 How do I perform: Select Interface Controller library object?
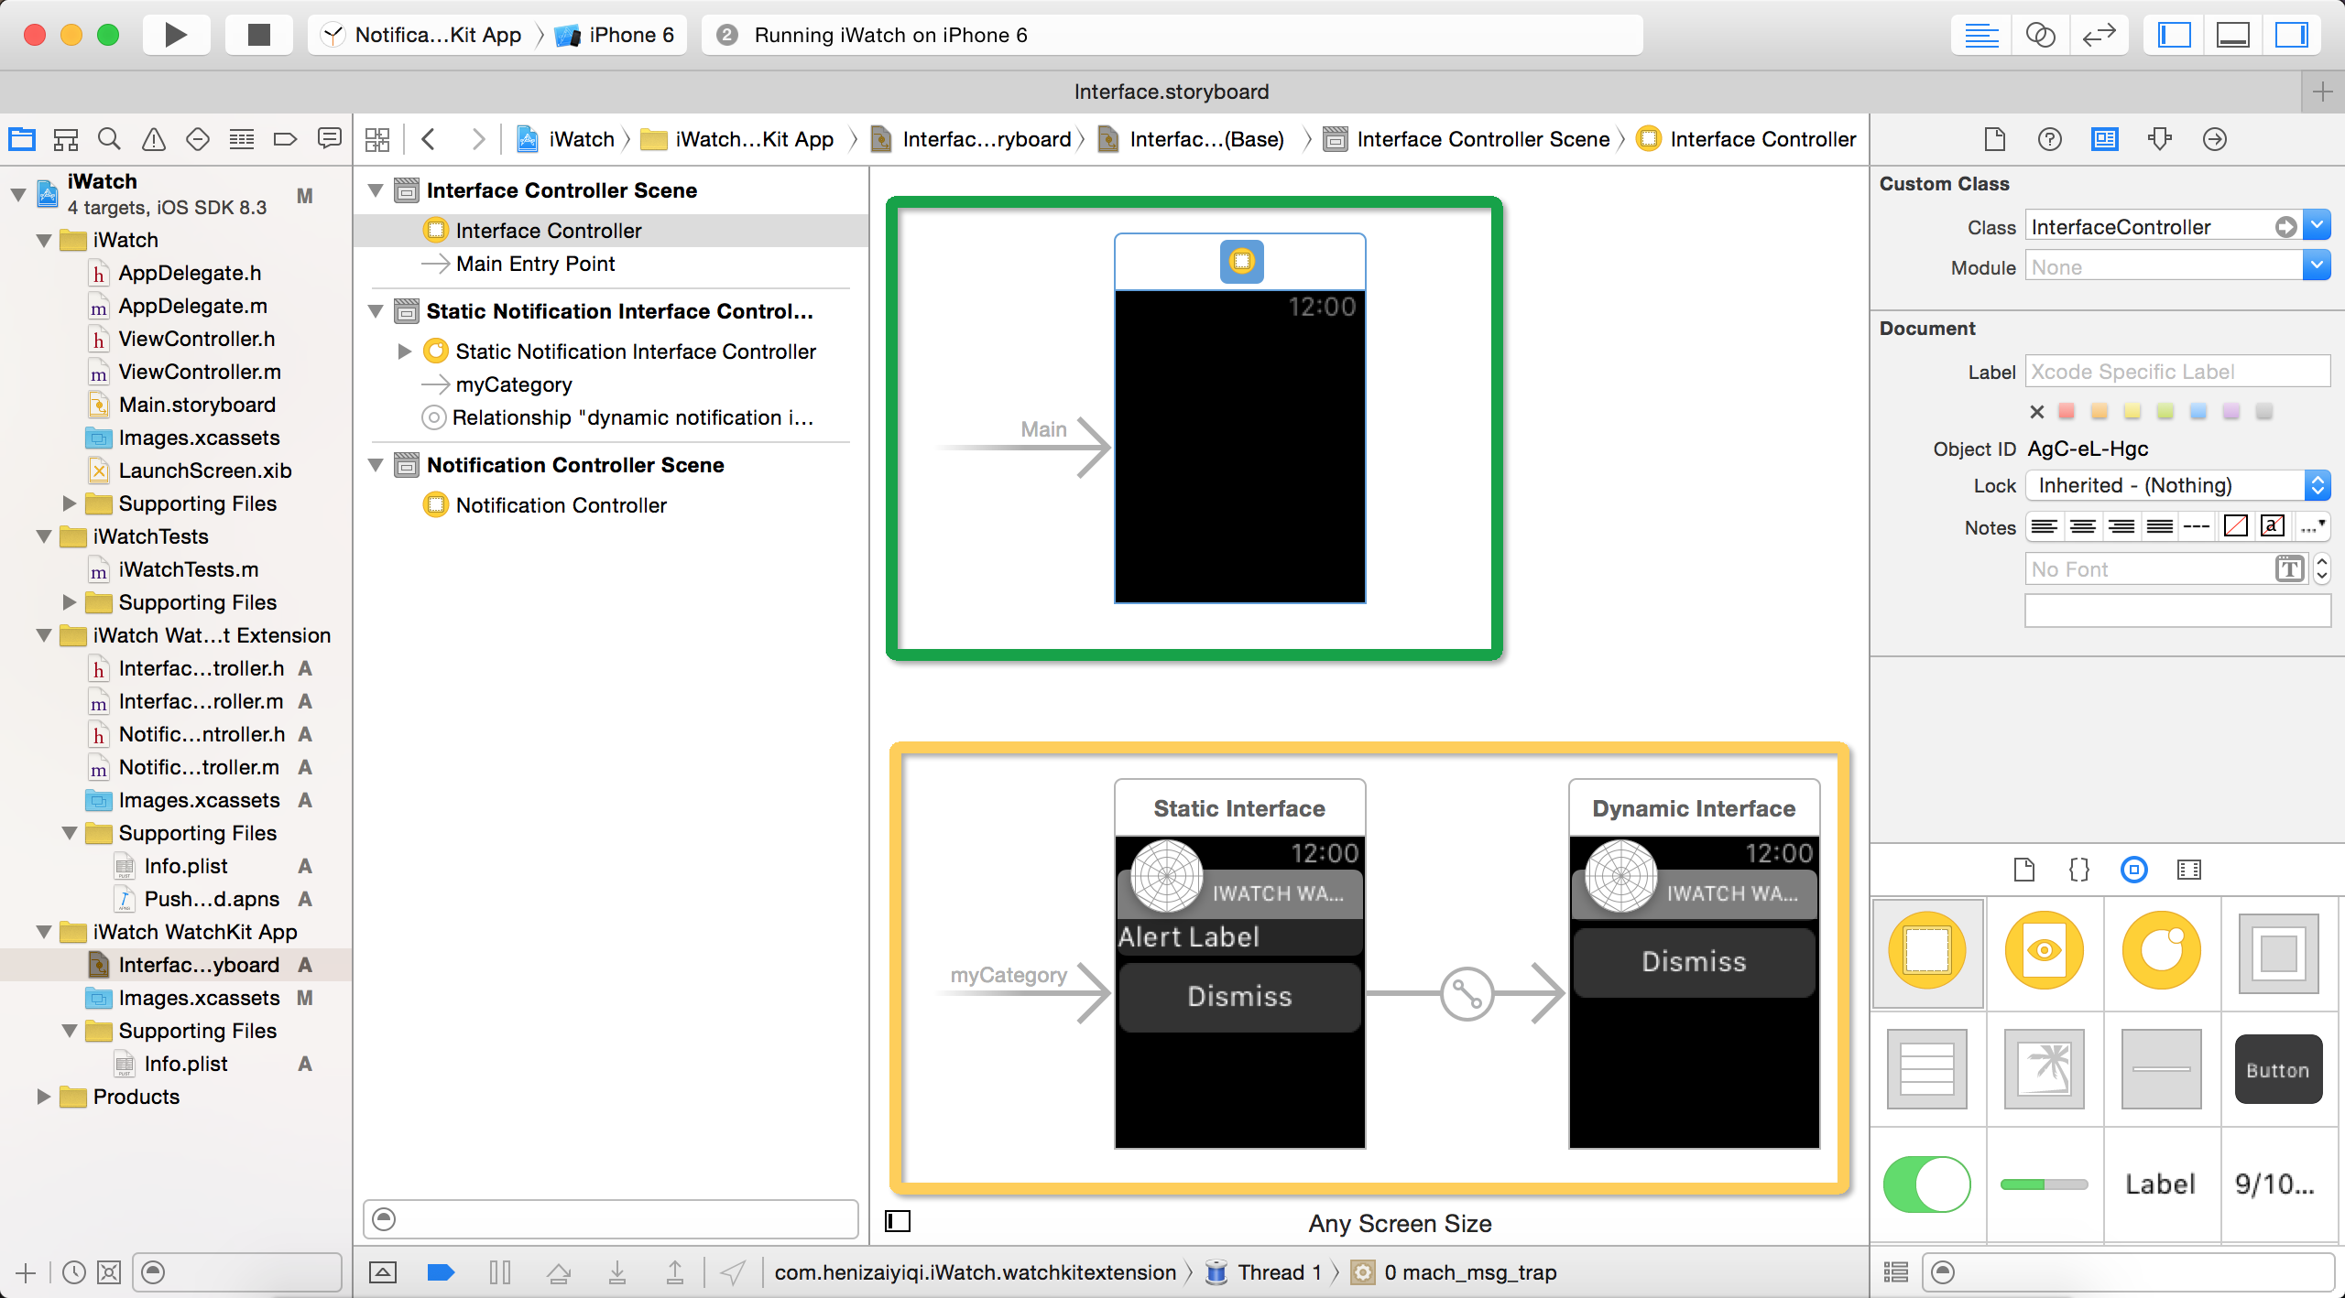pyautogui.click(x=1927, y=952)
